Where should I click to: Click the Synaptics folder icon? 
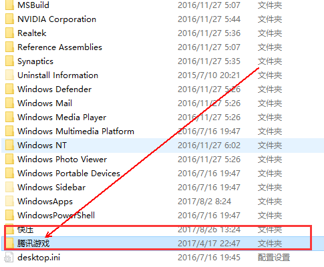(x=9, y=61)
